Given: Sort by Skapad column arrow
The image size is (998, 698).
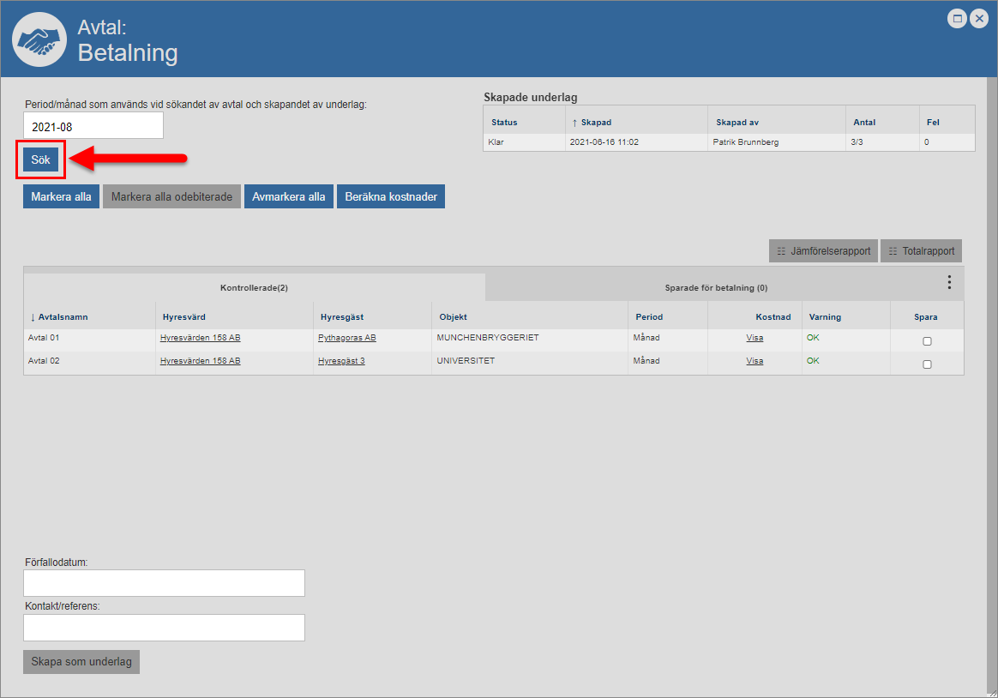Looking at the screenshot, I should [574, 123].
